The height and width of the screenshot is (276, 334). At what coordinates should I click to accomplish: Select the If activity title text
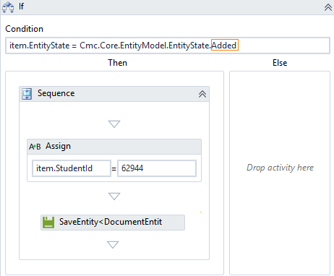pos(21,7)
